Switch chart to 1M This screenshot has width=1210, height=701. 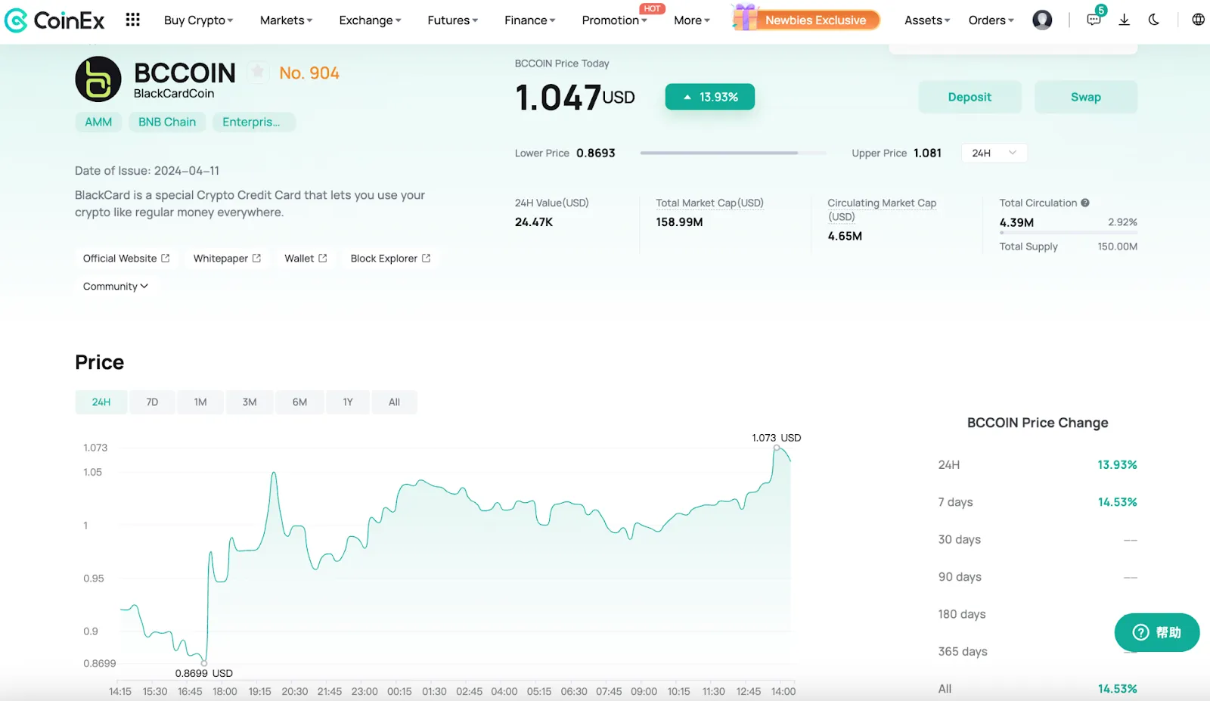(x=200, y=402)
